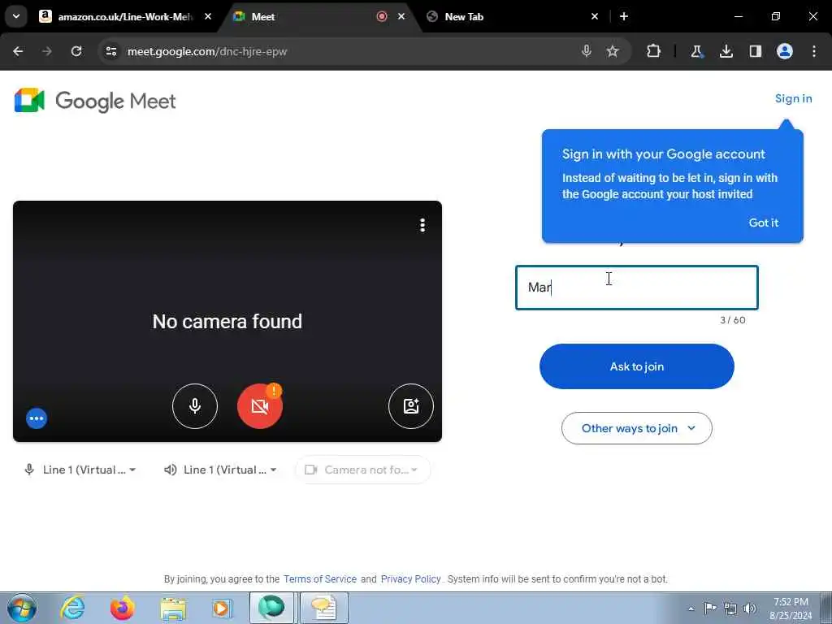This screenshot has height=624, width=832.
Task: Open the Downloads icon in toolbar
Action: pyautogui.click(x=726, y=51)
